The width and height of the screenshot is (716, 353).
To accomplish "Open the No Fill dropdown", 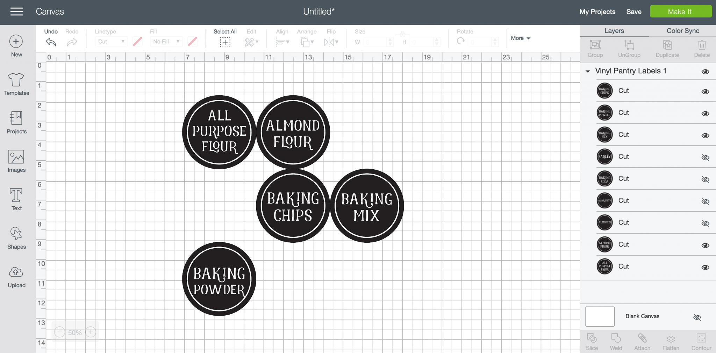I will click(x=166, y=41).
